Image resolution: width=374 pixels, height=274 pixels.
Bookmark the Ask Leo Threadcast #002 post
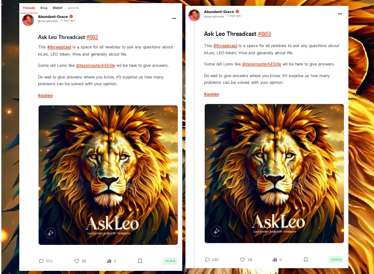click(x=140, y=261)
